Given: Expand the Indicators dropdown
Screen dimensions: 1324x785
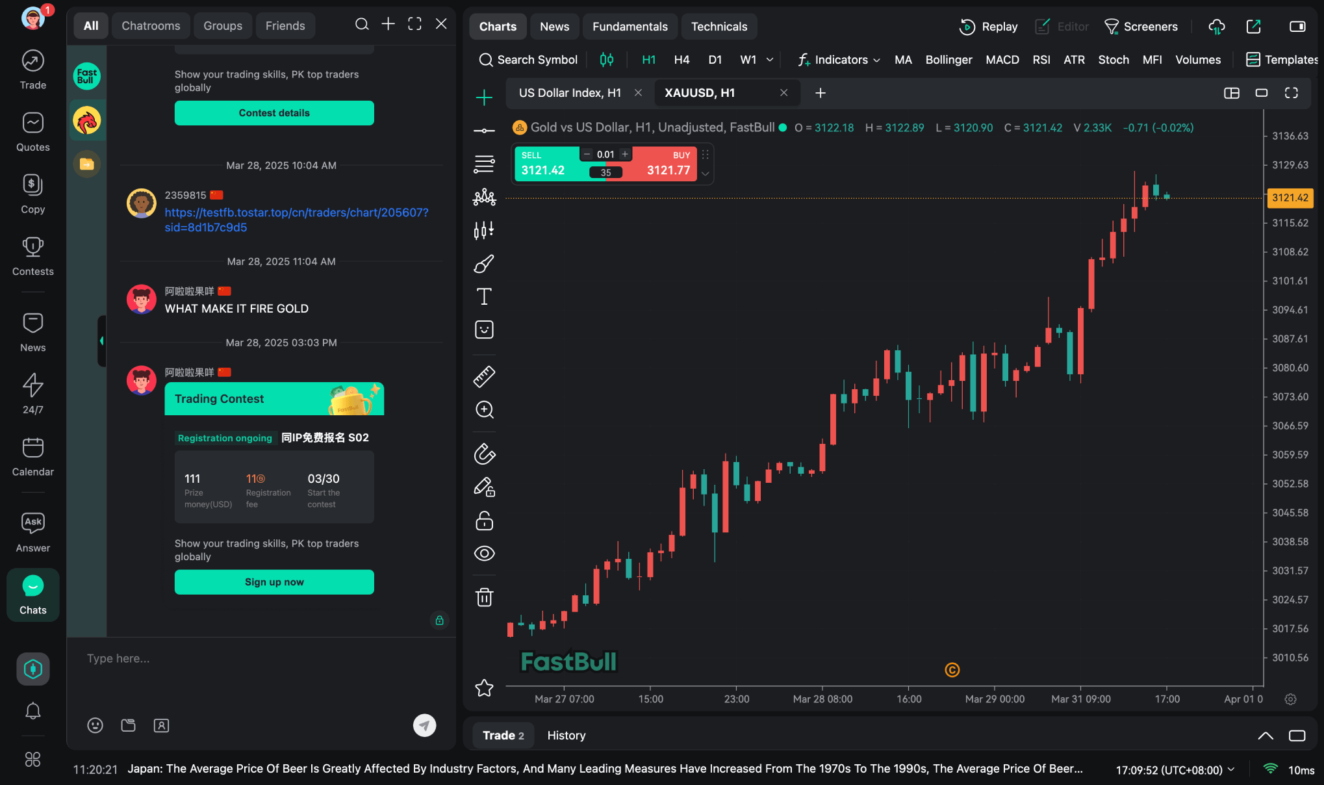Looking at the screenshot, I should pos(839,60).
